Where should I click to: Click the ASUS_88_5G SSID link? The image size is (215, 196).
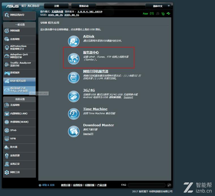[x=72, y=15]
